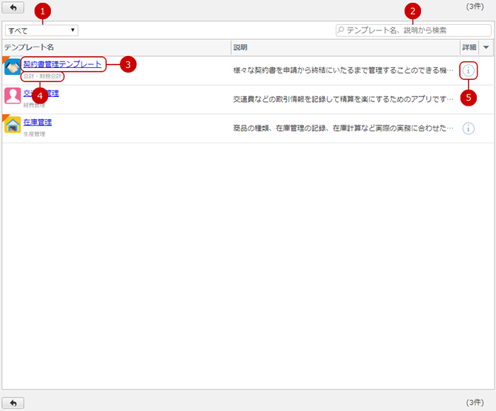Screen dimensions: 496x411
Task: Select the 交通費 description row text
Action: coord(343,99)
